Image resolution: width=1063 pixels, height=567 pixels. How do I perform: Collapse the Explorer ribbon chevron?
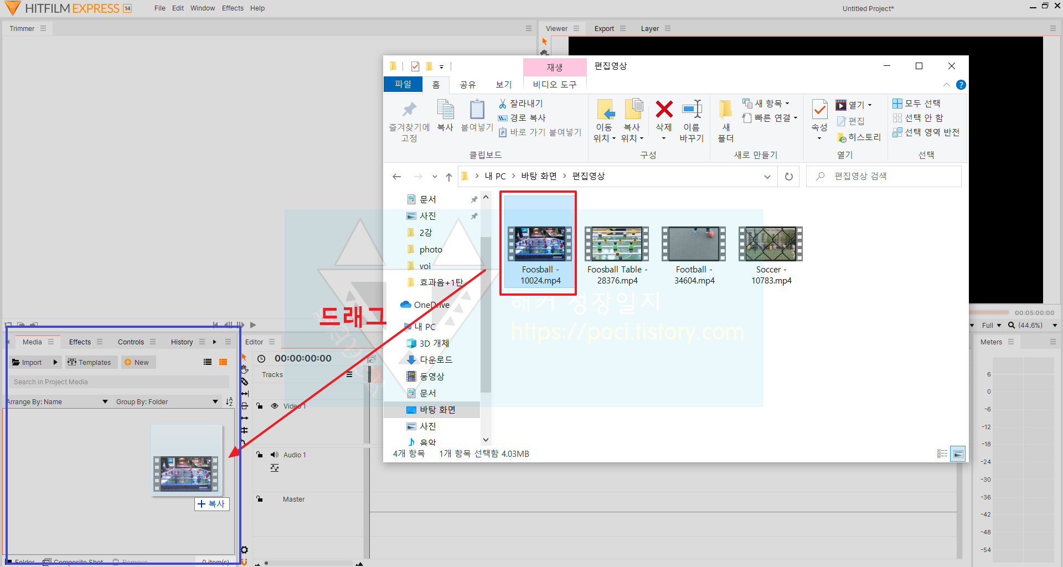[947, 85]
